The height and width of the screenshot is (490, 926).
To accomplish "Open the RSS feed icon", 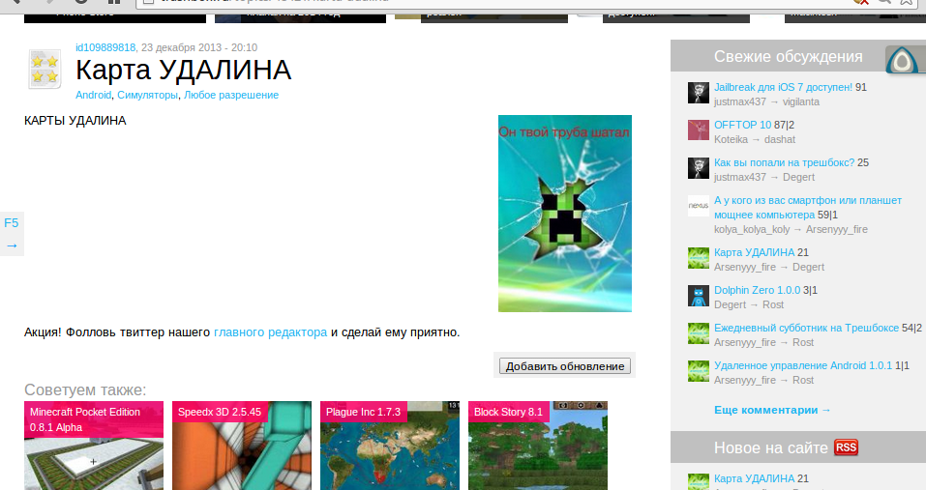I will click(846, 447).
